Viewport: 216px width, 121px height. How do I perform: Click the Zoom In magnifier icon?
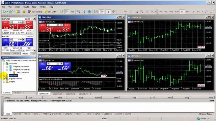tap(79, 12)
